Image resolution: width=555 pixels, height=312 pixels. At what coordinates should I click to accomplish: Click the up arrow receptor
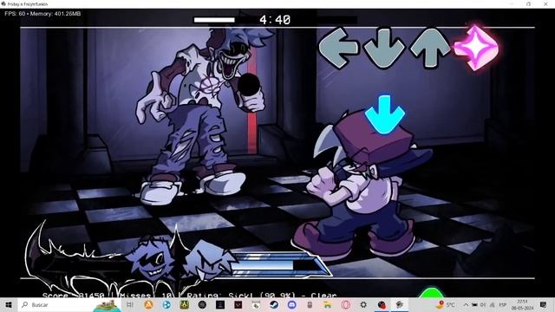pyautogui.click(x=430, y=48)
